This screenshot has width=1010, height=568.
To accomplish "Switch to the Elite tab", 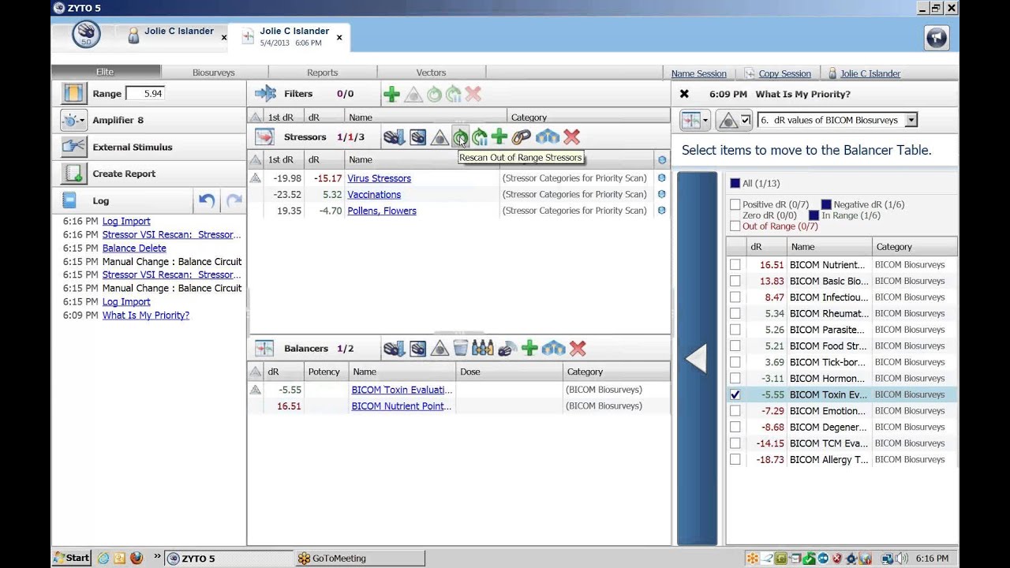I will pos(105,72).
